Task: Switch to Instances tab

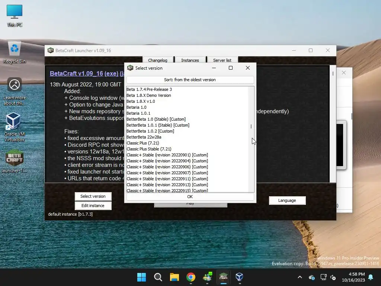Action: (190, 60)
